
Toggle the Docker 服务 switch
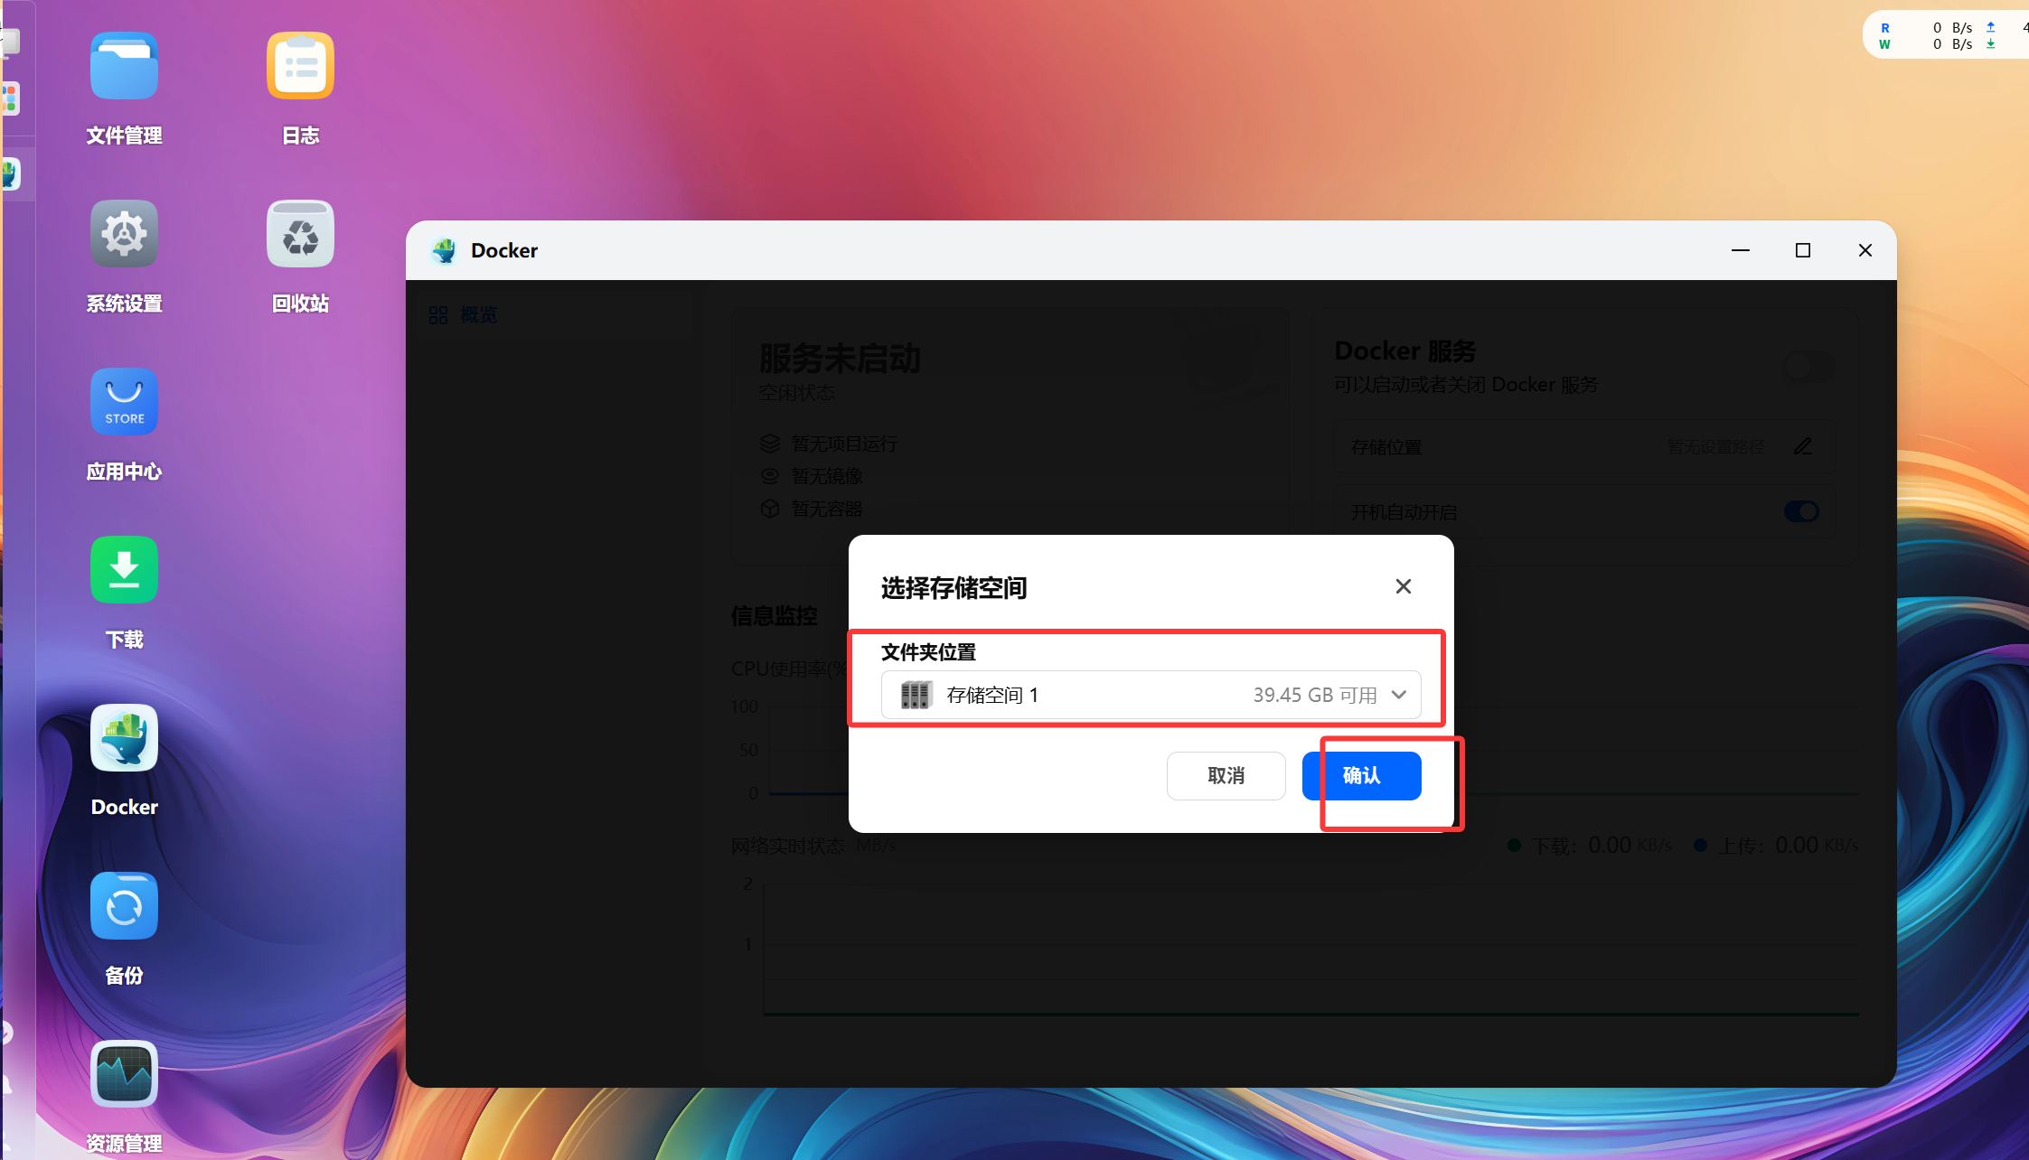[x=1808, y=367]
